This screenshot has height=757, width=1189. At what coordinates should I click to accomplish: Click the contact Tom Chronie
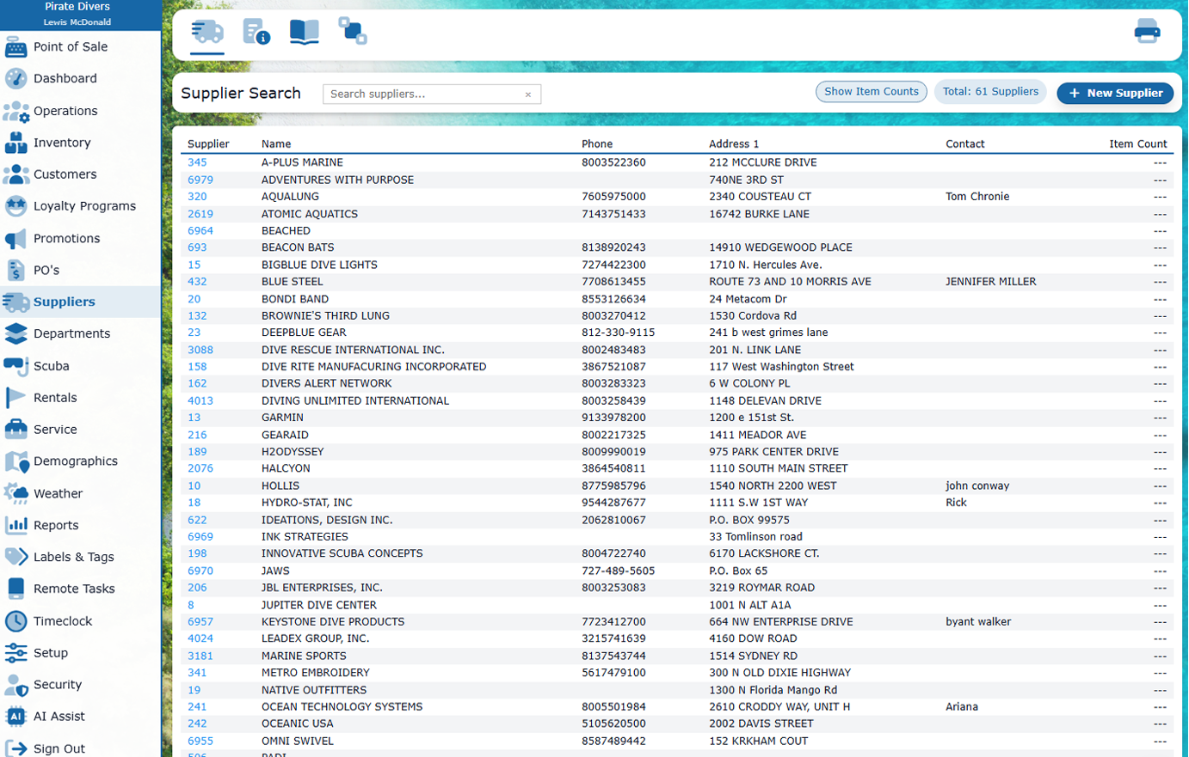(x=977, y=197)
